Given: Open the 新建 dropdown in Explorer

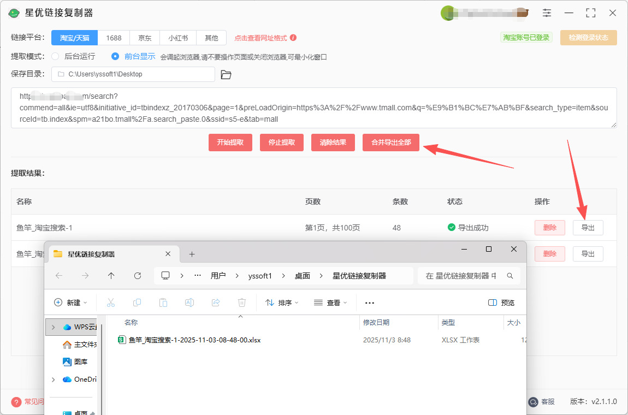Looking at the screenshot, I should 70,303.
